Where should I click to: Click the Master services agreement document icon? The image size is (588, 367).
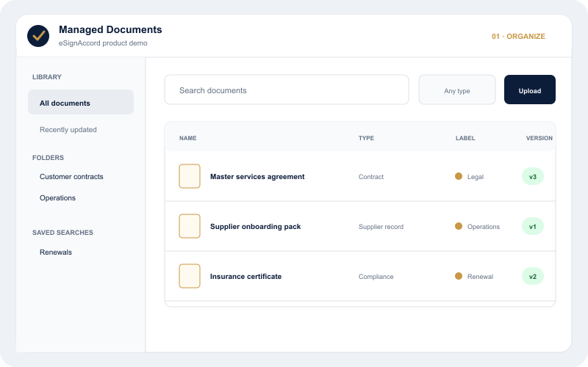point(190,176)
